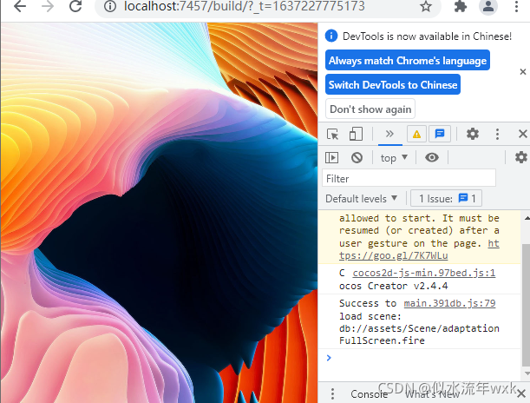The height and width of the screenshot is (403, 530).
Task: Click the console input prompt
Action: (421, 358)
